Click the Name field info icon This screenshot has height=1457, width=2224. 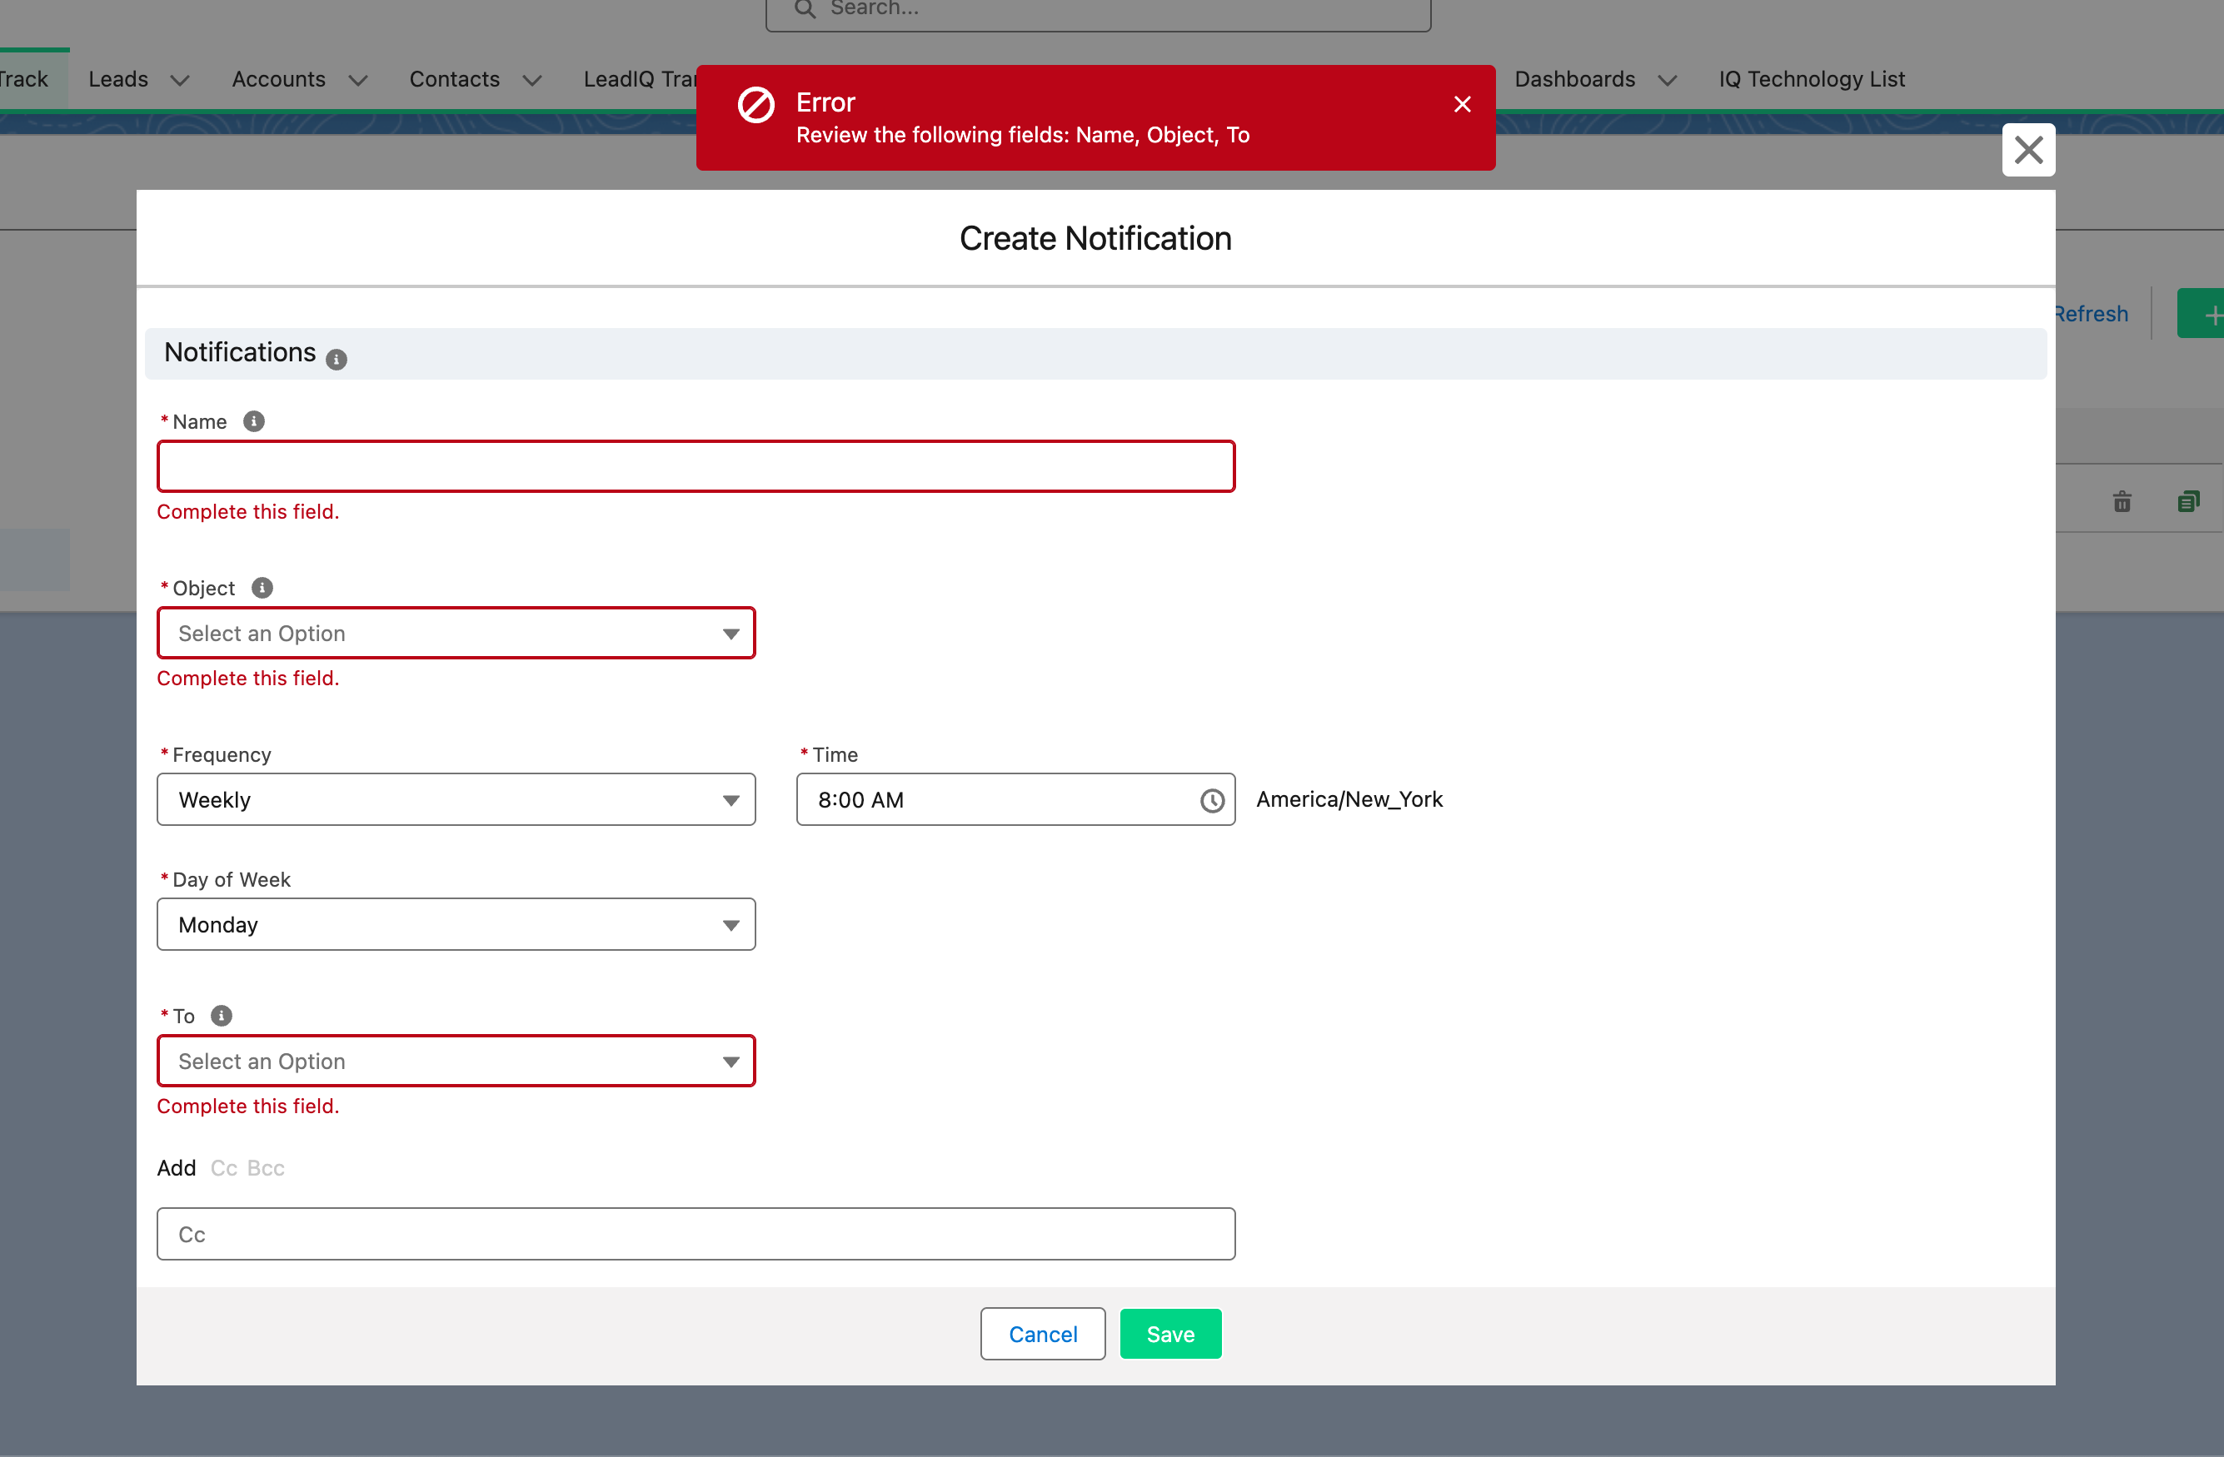click(253, 421)
